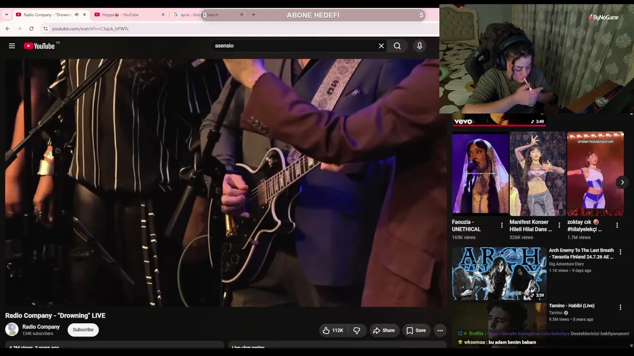Share the Drowning LIVE video
Viewport: 634px width, 356px height.
pyautogui.click(x=384, y=330)
